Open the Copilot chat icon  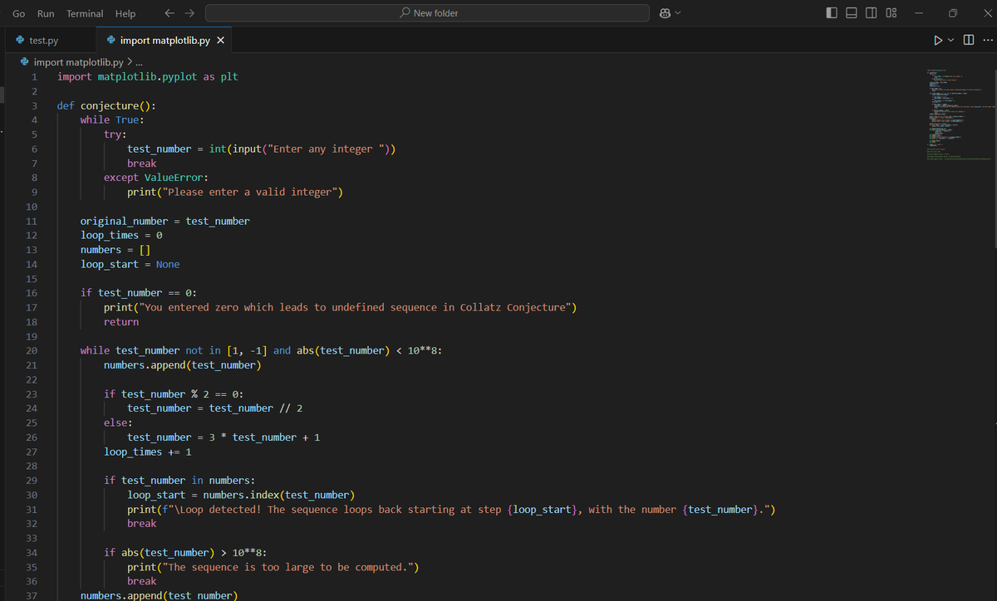(x=665, y=13)
